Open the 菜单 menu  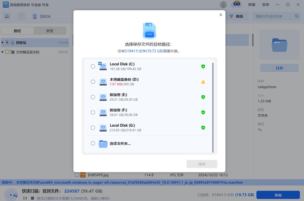pos(266,4)
